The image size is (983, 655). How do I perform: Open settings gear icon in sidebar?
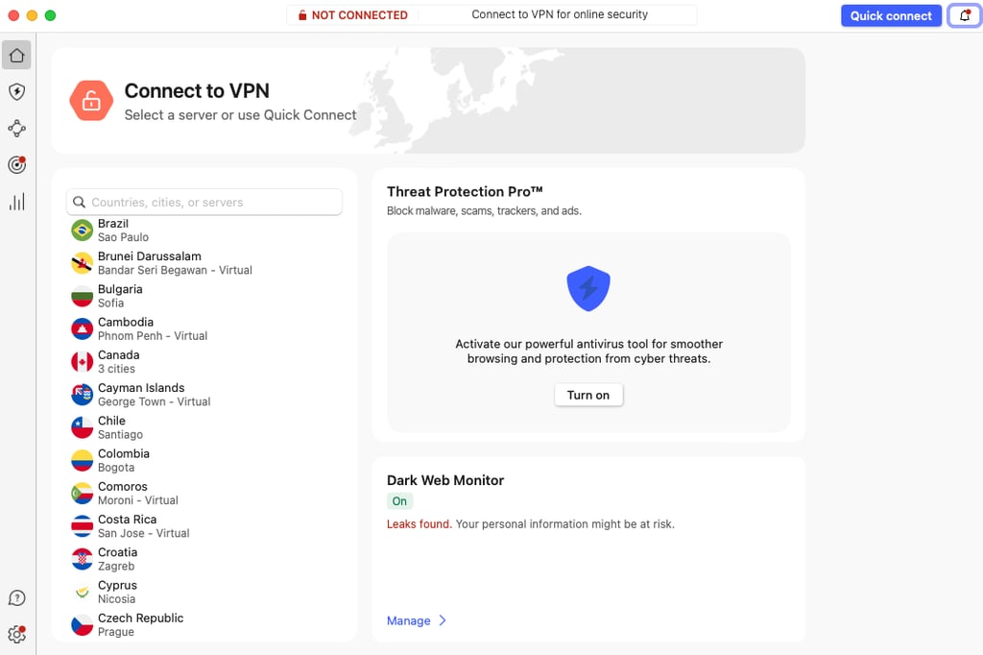pyautogui.click(x=17, y=634)
